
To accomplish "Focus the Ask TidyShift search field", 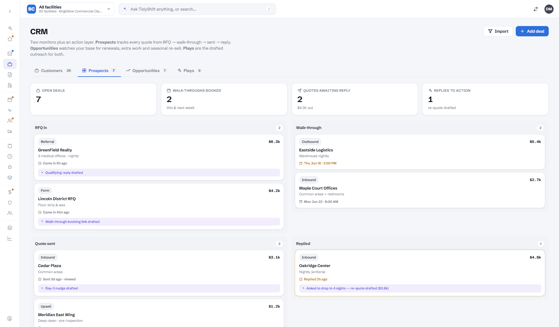I will 197,9.
